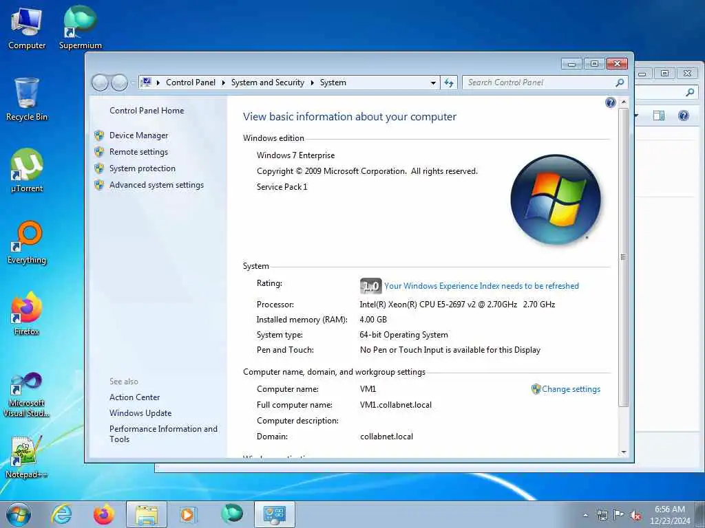705x528 pixels.
Task: Select the Recycle Bin icon
Action: [x=27, y=99]
